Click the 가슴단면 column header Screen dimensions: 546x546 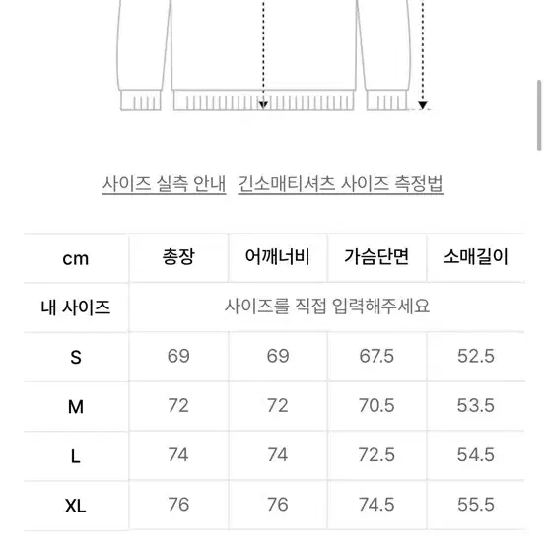pos(376,257)
